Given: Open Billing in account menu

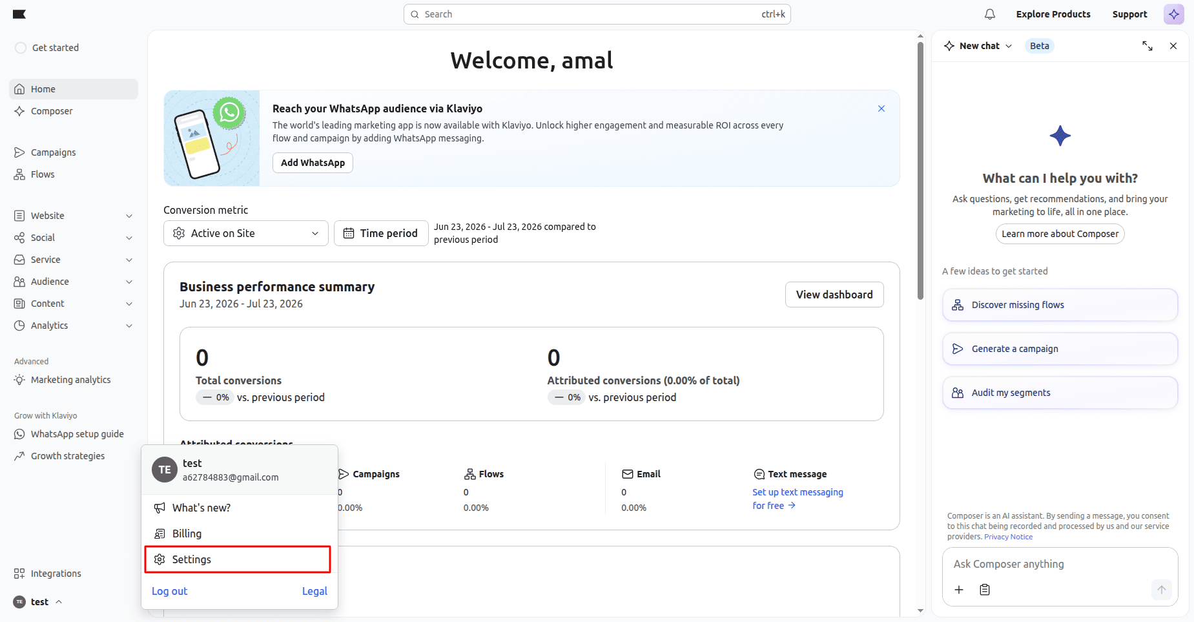Looking at the screenshot, I should (x=240, y=534).
